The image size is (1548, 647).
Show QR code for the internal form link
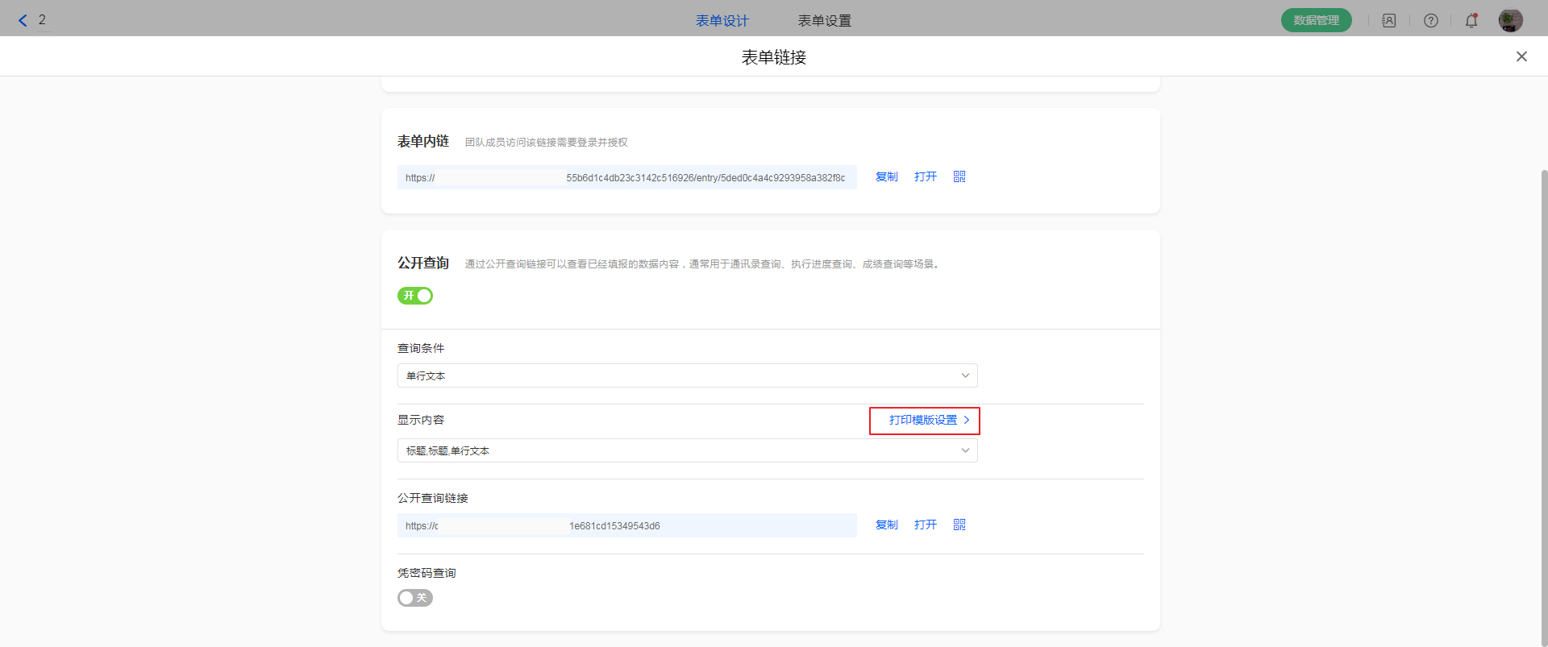(959, 176)
